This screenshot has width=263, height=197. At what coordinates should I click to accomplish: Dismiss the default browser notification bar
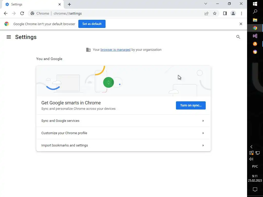coord(241,24)
